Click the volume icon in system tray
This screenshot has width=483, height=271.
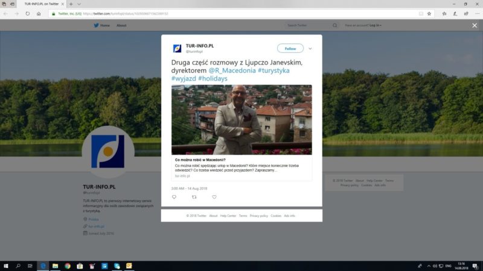(435, 266)
